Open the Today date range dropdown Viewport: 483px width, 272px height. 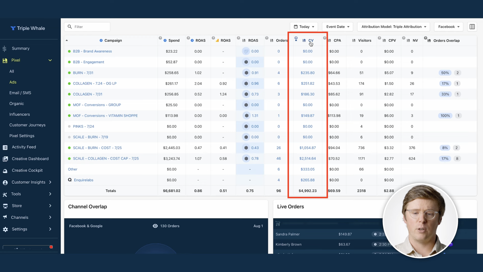coord(304,27)
